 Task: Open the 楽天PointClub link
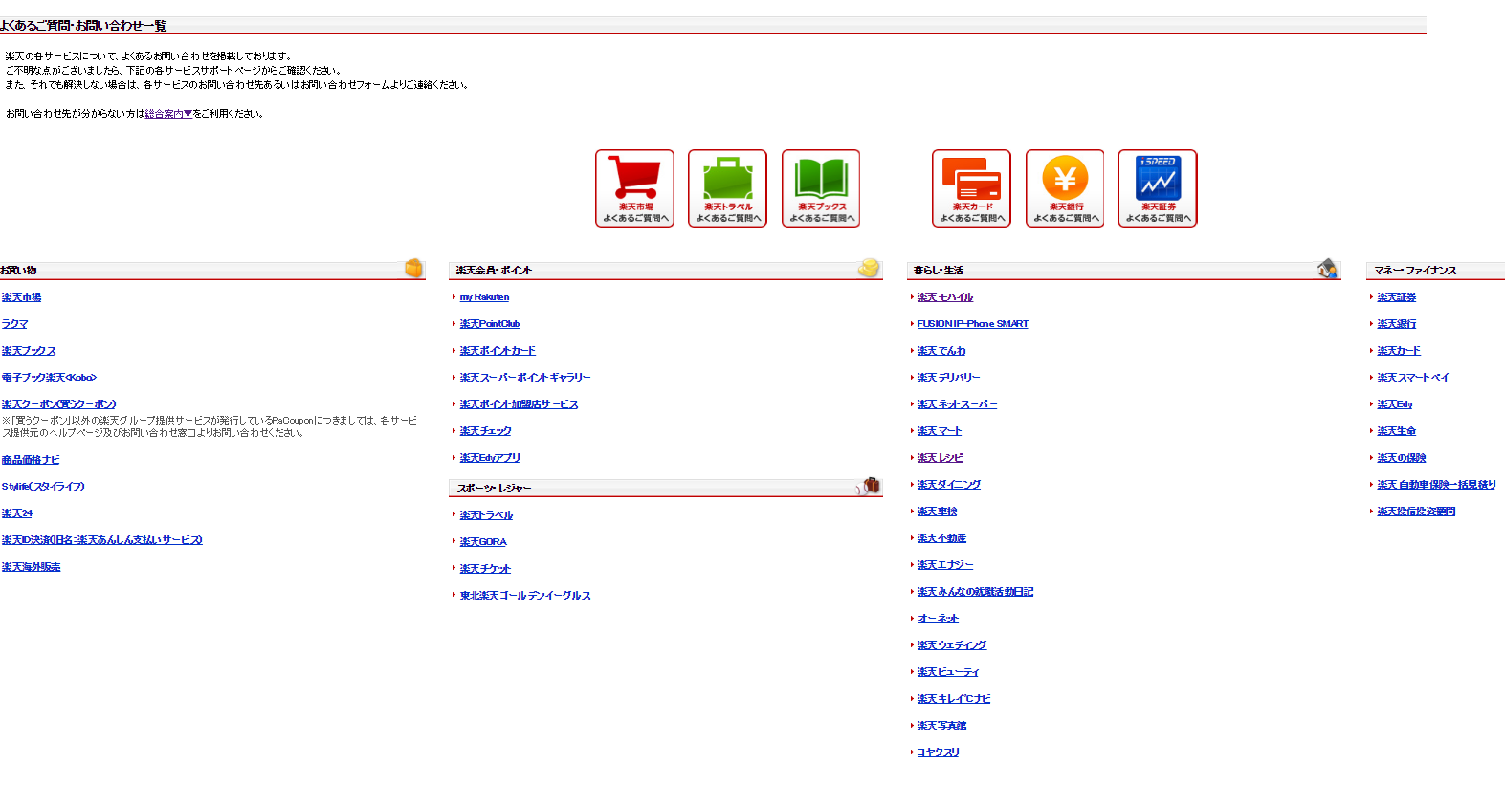490,324
